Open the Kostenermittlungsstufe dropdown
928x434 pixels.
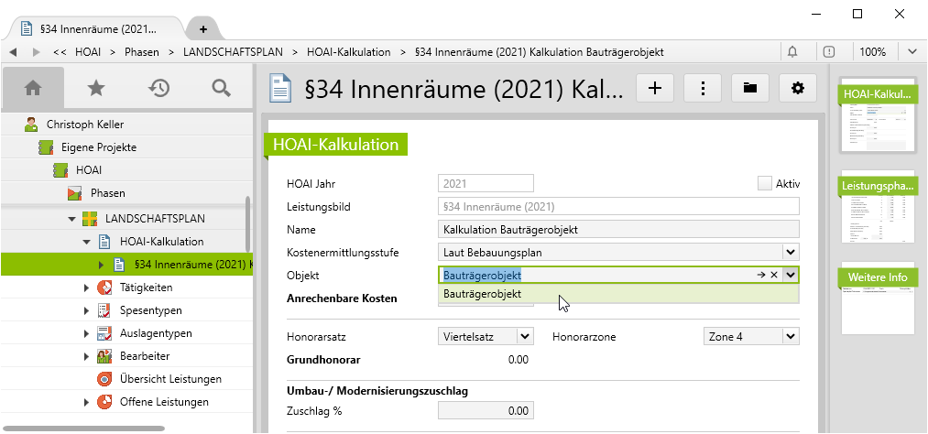tap(791, 251)
